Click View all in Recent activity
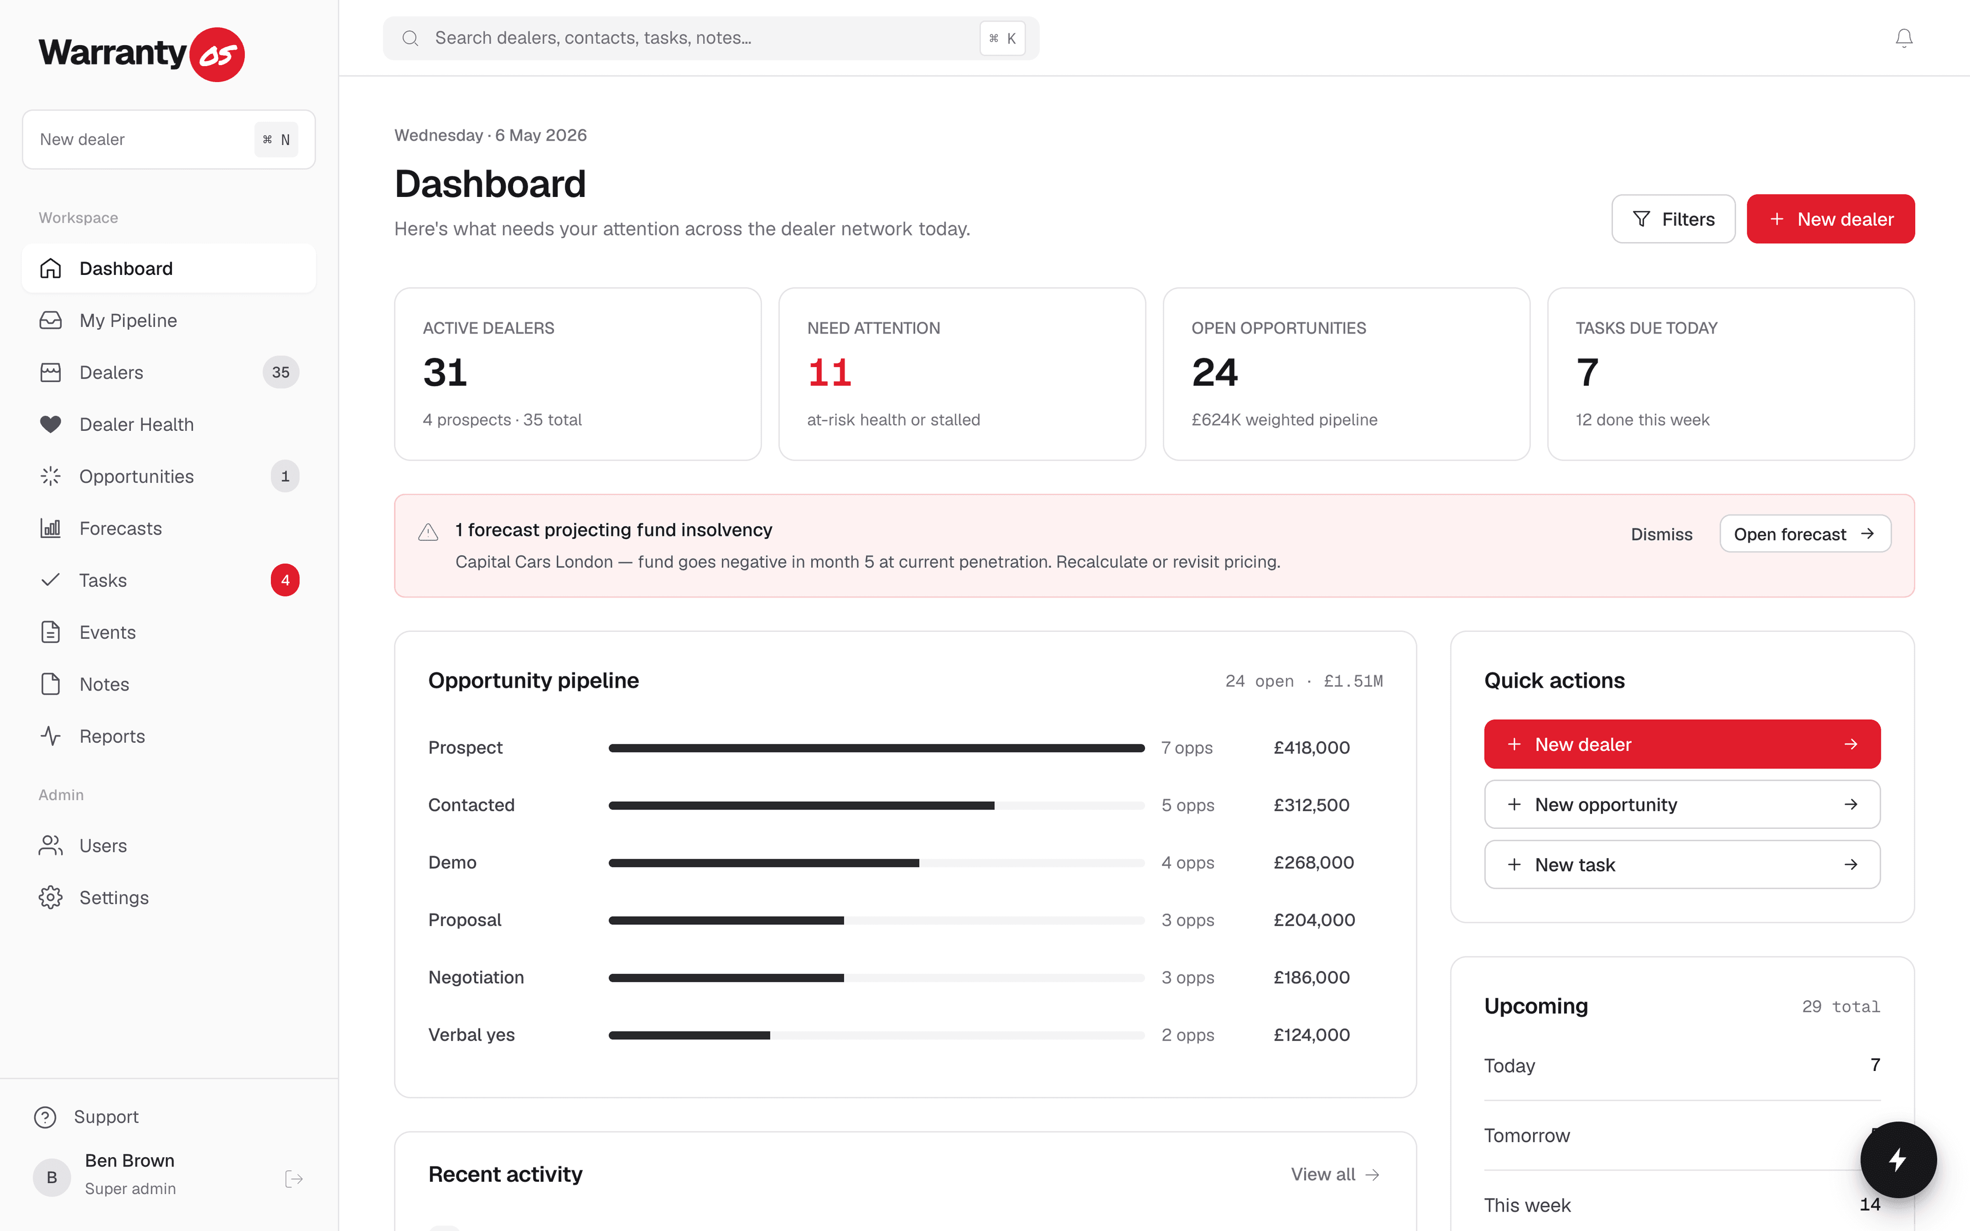 tap(1335, 1174)
